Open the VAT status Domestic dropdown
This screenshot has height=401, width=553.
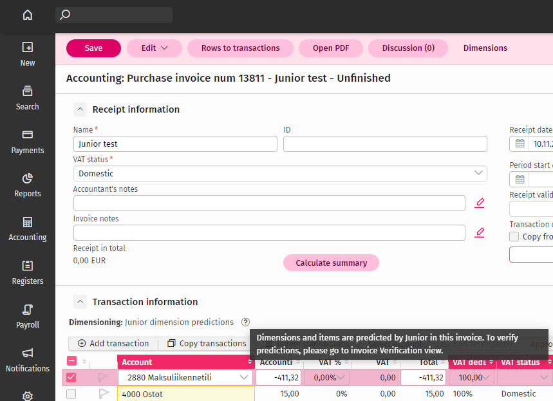[280, 174]
